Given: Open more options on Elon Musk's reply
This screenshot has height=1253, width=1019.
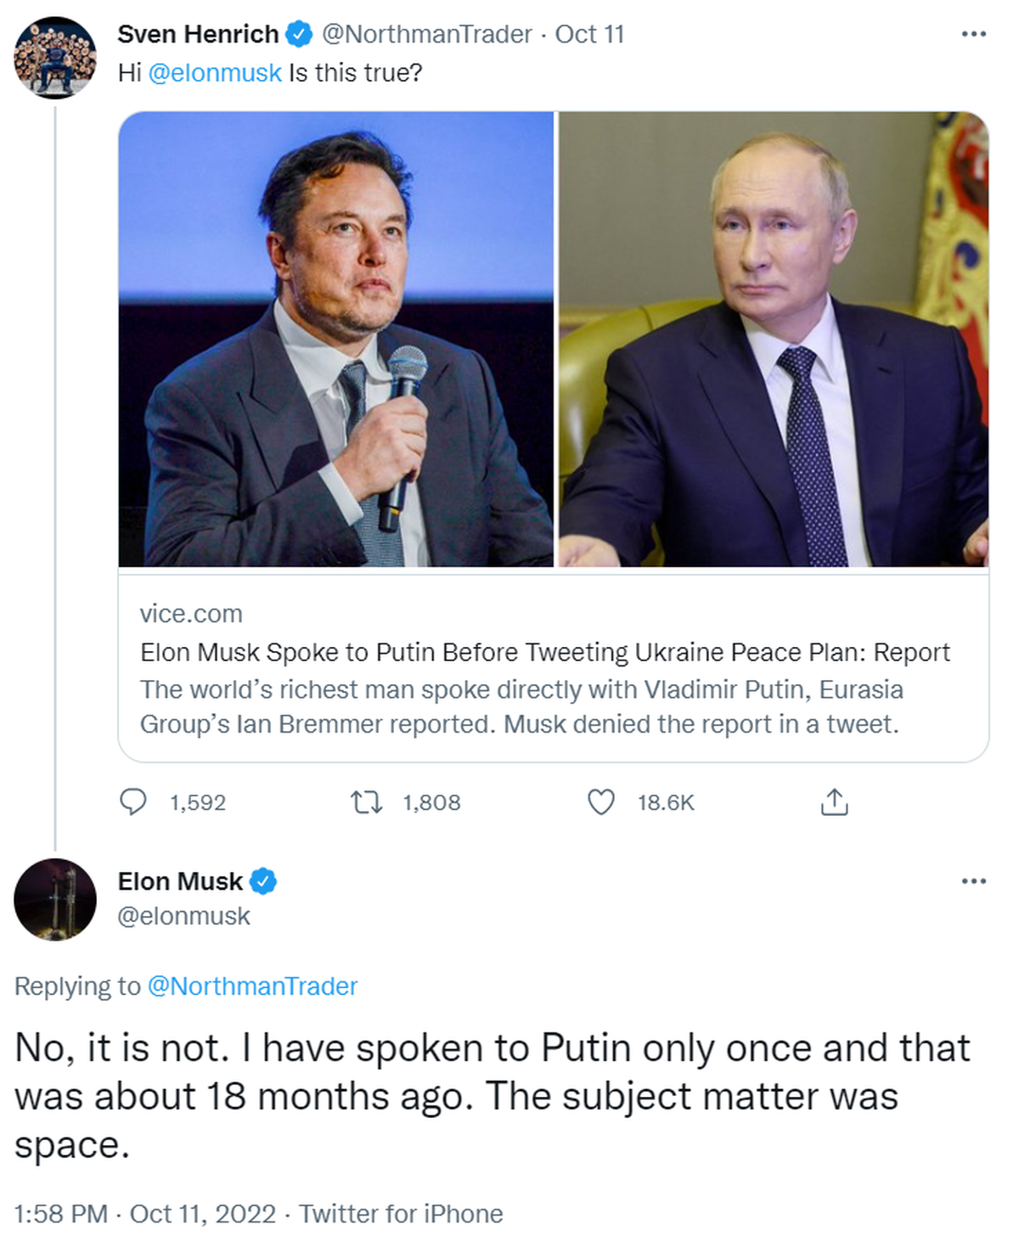Looking at the screenshot, I should click(x=973, y=881).
